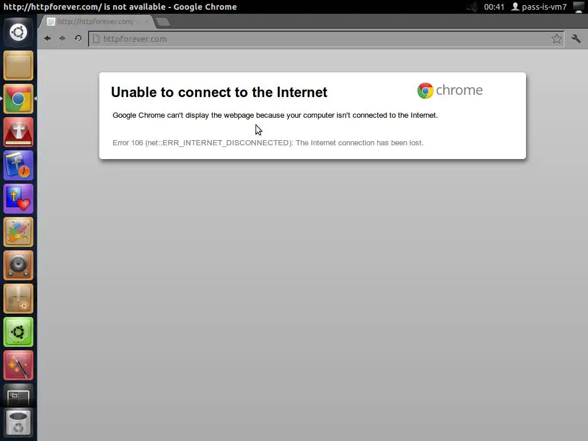Image resolution: width=588 pixels, height=441 pixels.
Task: Bookmark this page with the star icon
Action: tap(556, 39)
